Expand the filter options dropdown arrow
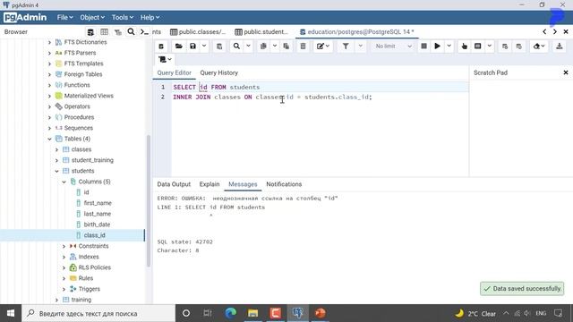This screenshot has width=573, height=322. point(360,47)
